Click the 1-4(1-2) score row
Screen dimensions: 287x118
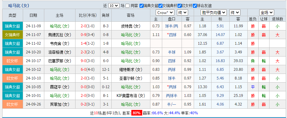(x=88, y=43)
